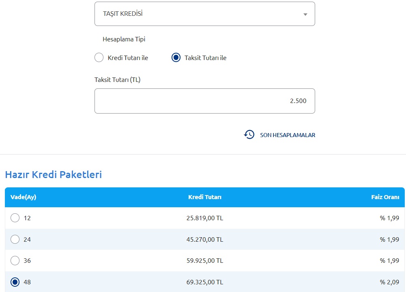
Task: Click the Hazır Kredi Paketleri heading
Action: tap(54, 174)
